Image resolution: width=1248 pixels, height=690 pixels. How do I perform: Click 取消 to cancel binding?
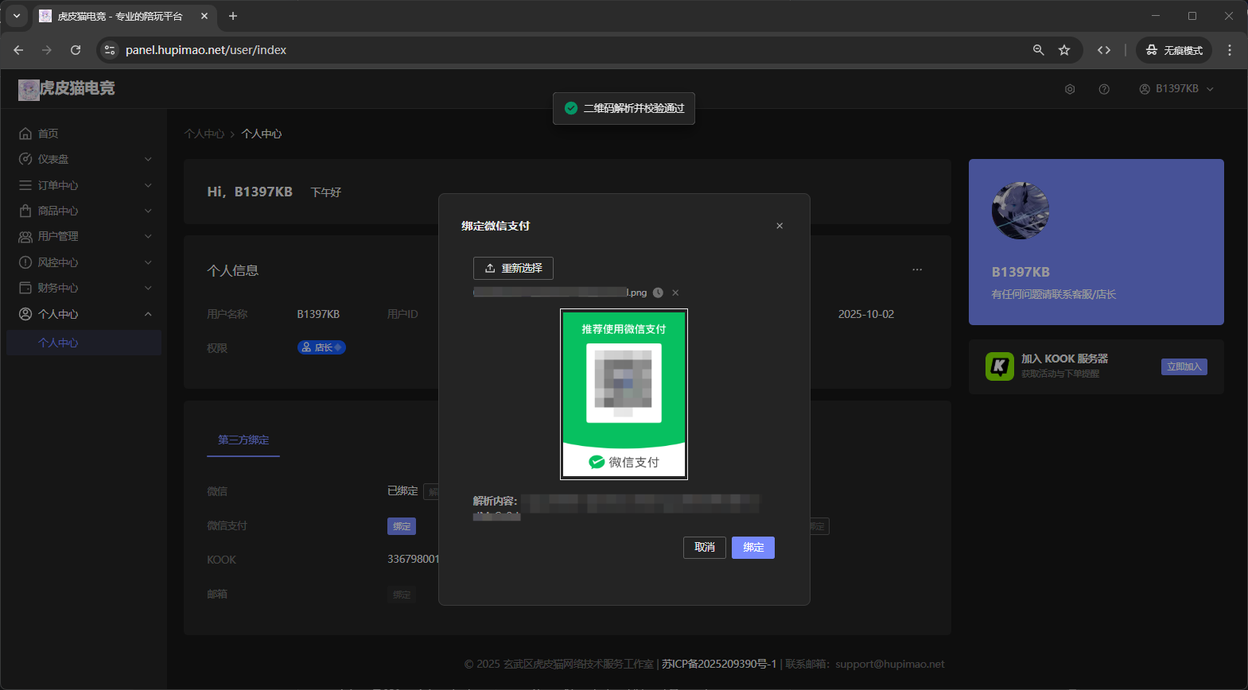704,548
